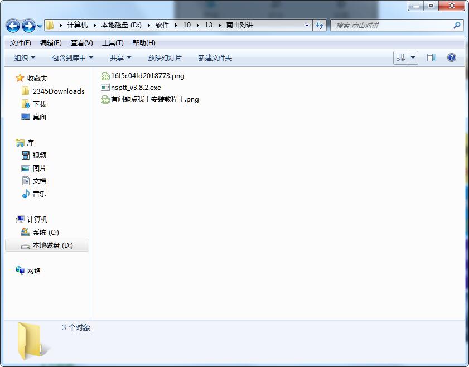Expand the arrow after 计算机 in breadcrumb
The image size is (469, 367).
coord(94,26)
